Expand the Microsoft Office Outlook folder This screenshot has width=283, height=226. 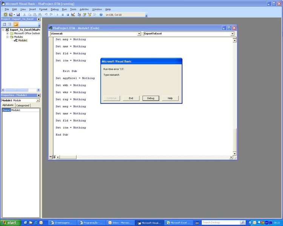pos(8,34)
